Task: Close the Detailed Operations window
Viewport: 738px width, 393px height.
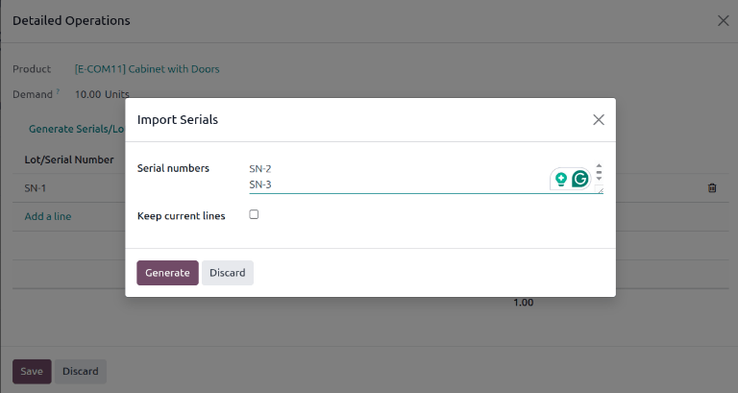Action: click(x=724, y=20)
